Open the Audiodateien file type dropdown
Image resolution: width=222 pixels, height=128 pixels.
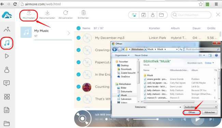pyautogui.click(x=200, y=107)
